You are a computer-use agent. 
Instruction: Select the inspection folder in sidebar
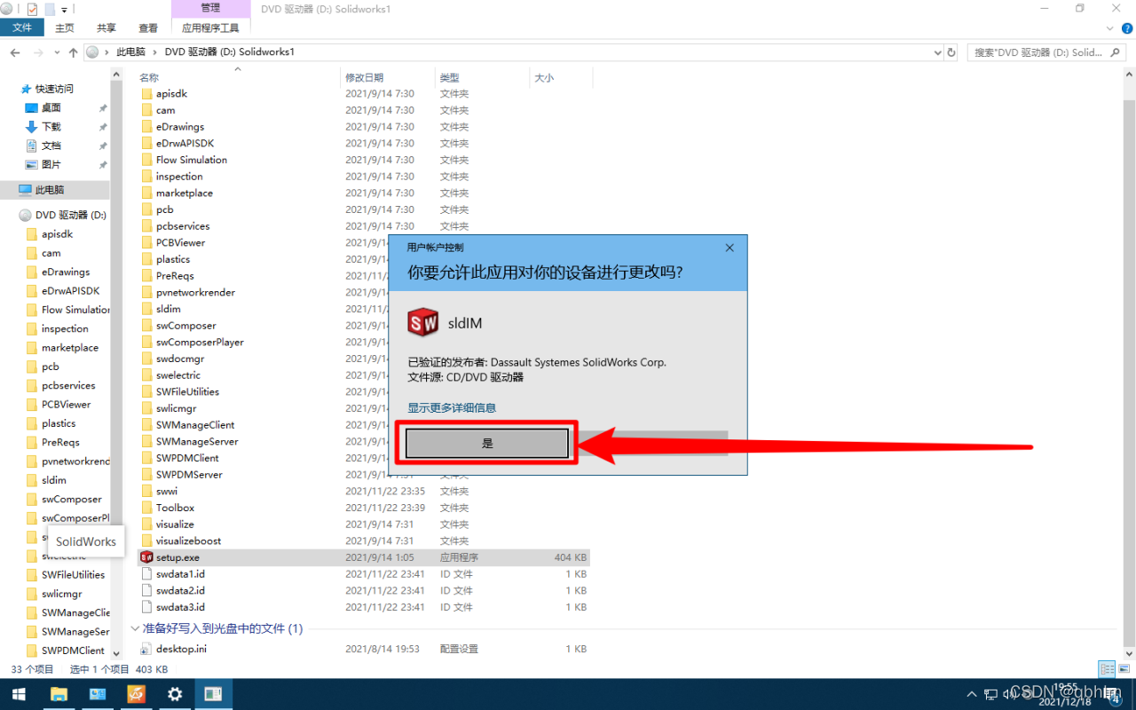(65, 328)
